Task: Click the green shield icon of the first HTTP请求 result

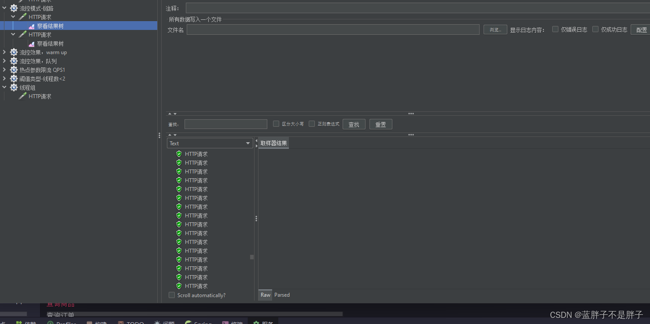Action: pyautogui.click(x=179, y=154)
